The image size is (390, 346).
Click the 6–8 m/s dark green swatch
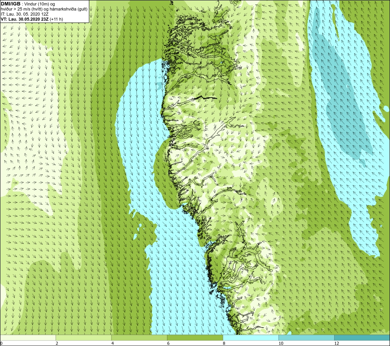pos(195,337)
